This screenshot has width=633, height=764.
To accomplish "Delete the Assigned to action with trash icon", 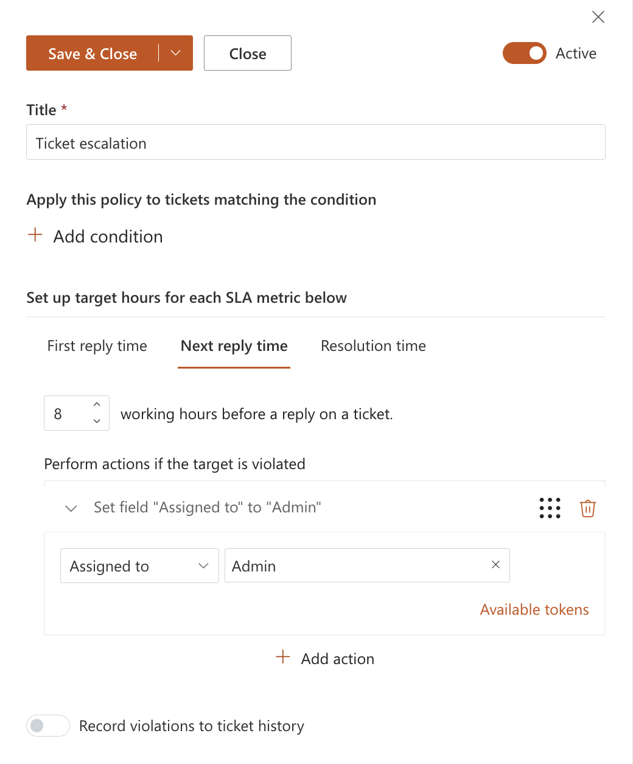I will [587, 508].
